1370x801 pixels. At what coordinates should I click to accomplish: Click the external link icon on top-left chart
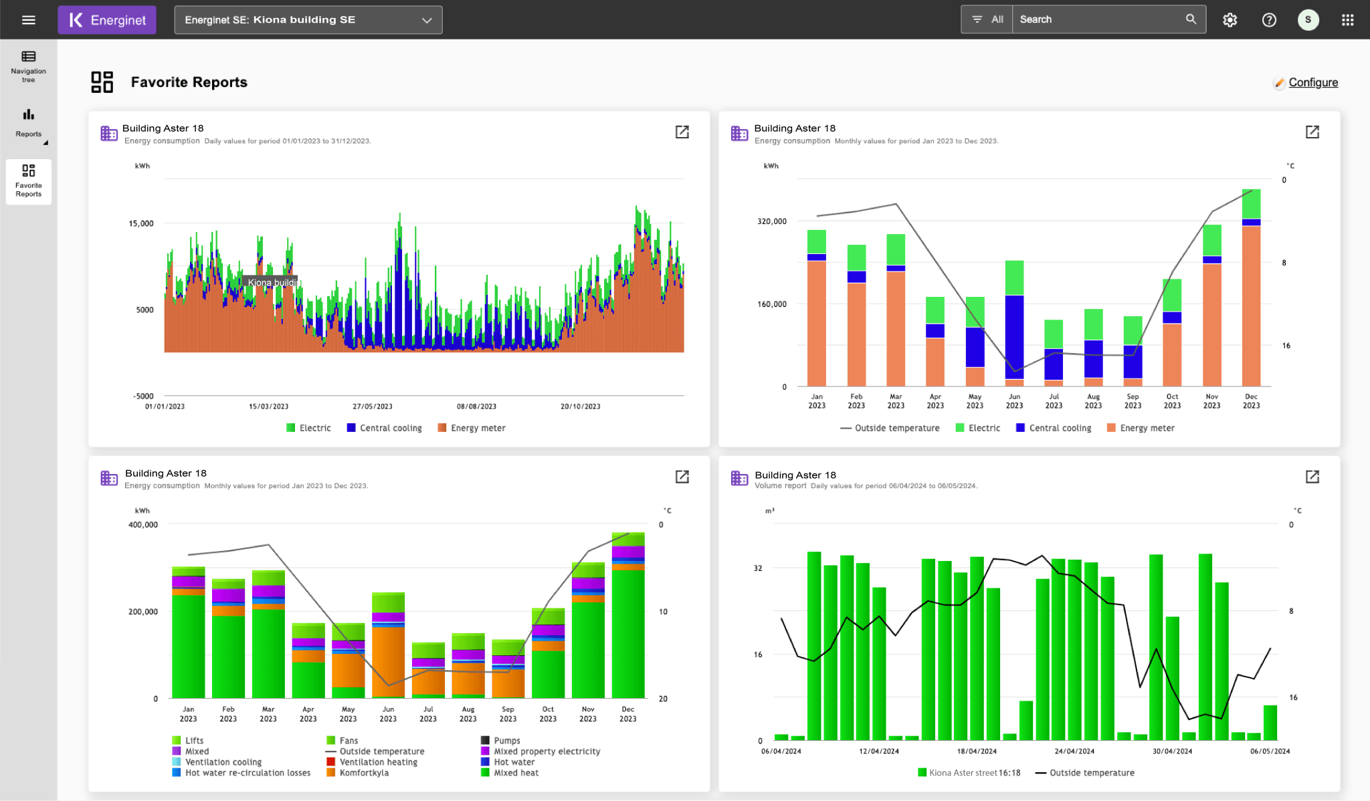click(x=682, y=132)
